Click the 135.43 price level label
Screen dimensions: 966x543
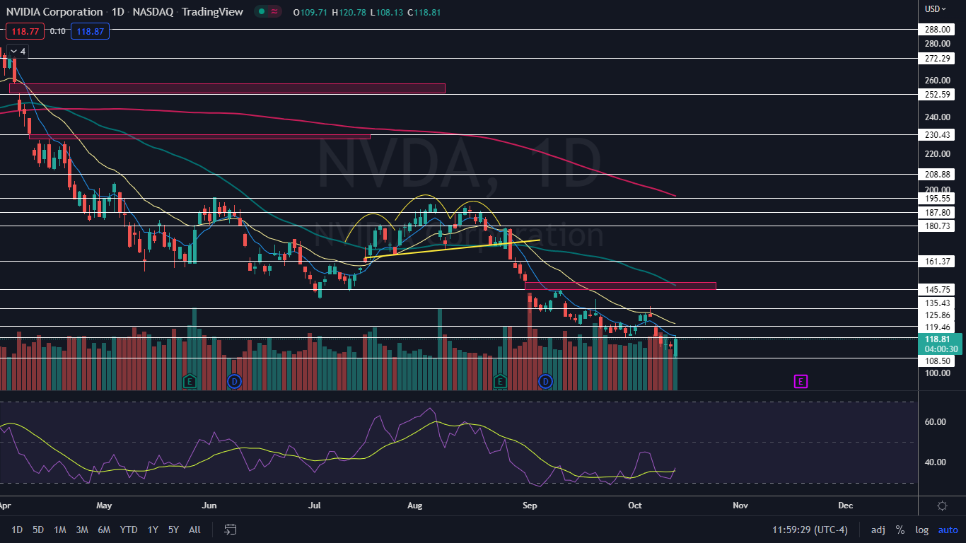[x=937, y=303]
